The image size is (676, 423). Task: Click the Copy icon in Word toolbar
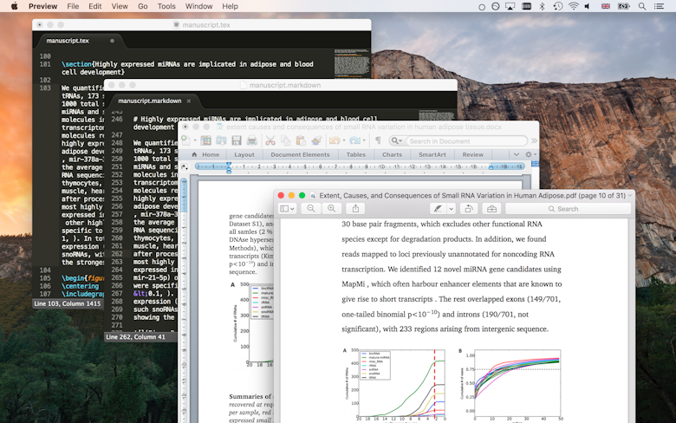coord(285,140)
